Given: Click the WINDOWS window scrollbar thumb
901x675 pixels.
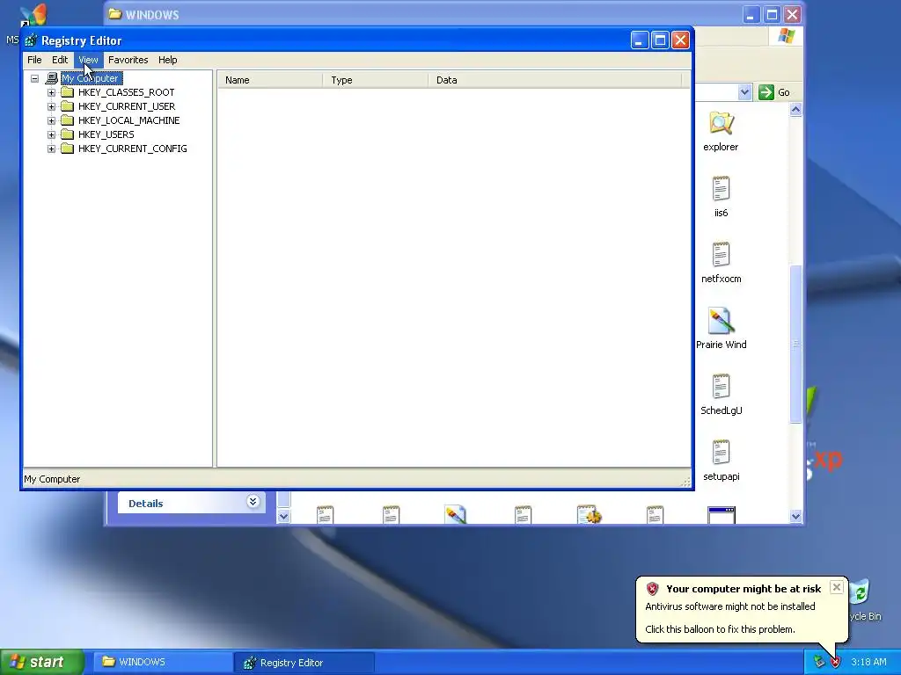Looking at the screenshot, I should [795, 345].
